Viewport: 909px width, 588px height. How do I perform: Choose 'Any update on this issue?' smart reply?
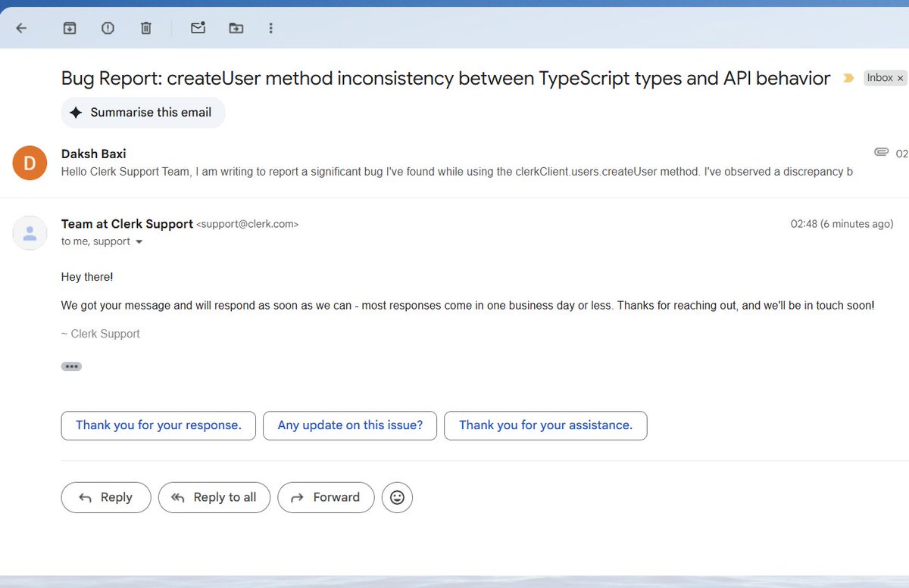(350, 425)
